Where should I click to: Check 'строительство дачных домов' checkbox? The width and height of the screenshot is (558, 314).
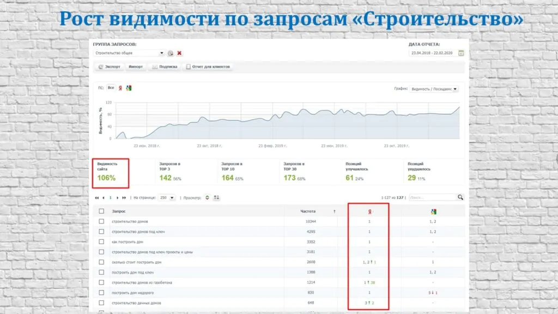101,303
